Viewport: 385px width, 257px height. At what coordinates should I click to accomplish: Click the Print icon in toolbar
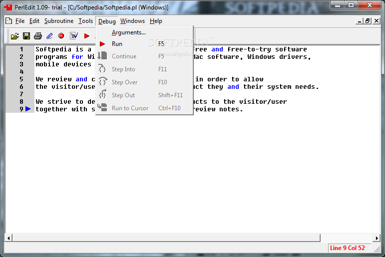(38, 36)
